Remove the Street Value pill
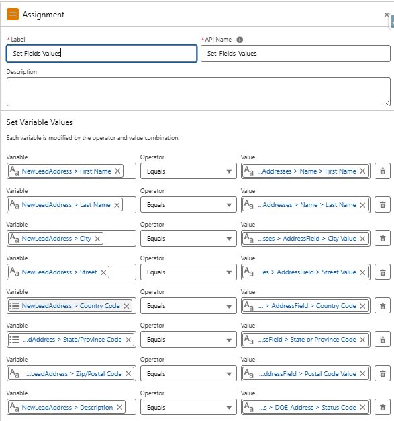This screenshot has width=394, height=421. (x=362, y=272)
